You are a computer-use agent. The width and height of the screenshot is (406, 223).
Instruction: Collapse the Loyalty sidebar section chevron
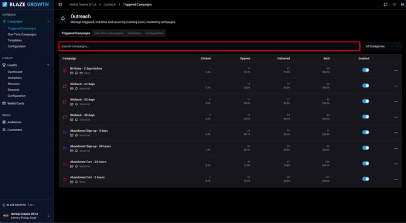click(48, 65)
